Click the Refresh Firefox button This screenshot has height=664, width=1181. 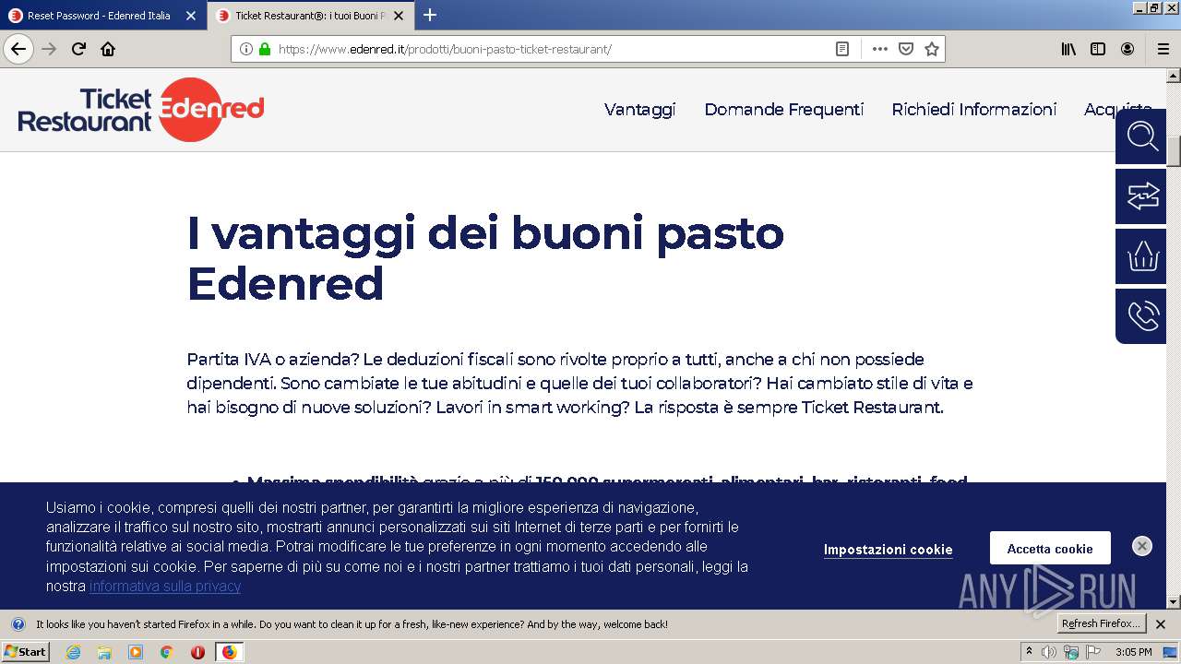click(1101, 624)
